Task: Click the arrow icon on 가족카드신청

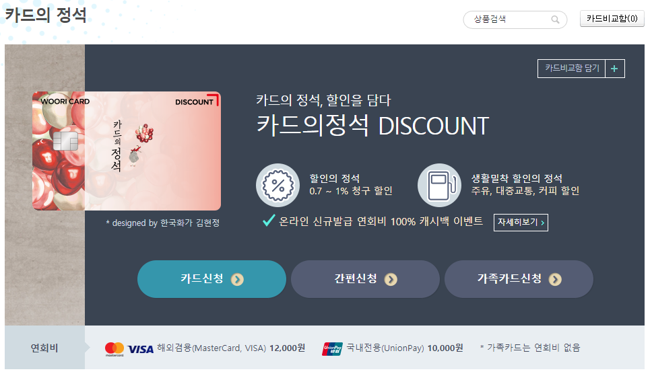Action: [x=555, y=280]
